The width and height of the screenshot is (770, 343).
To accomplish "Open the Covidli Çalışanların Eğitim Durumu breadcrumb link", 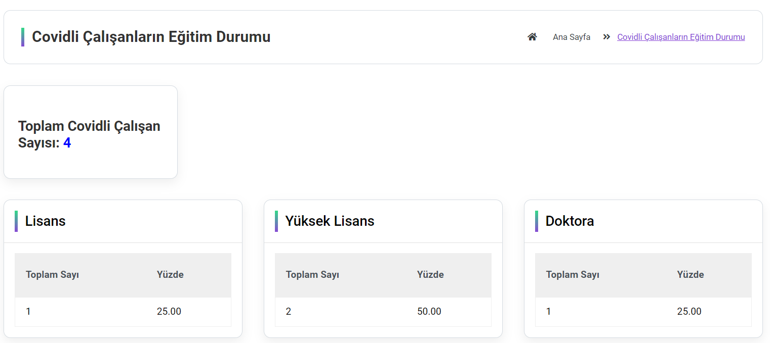I will click(680, 36).
